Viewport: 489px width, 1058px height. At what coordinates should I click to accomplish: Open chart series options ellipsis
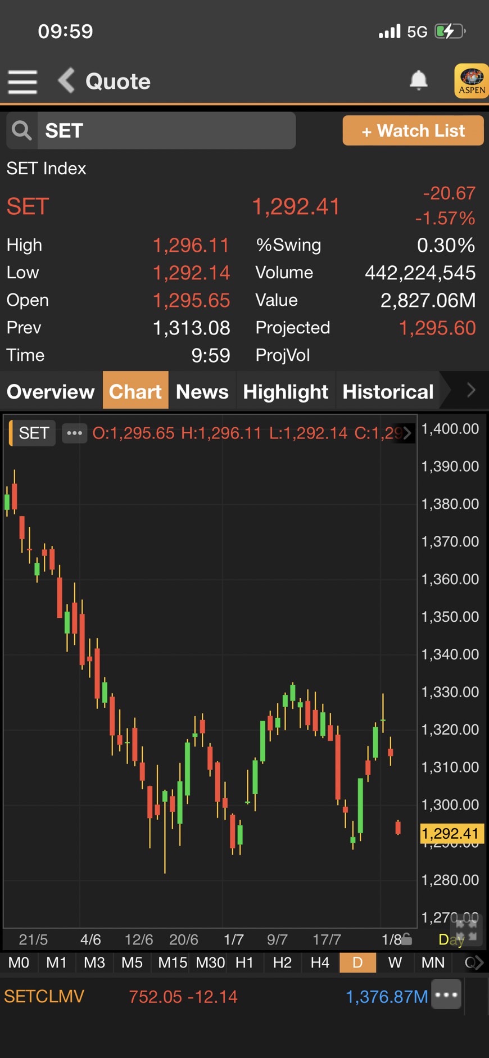tap(74, 433)
